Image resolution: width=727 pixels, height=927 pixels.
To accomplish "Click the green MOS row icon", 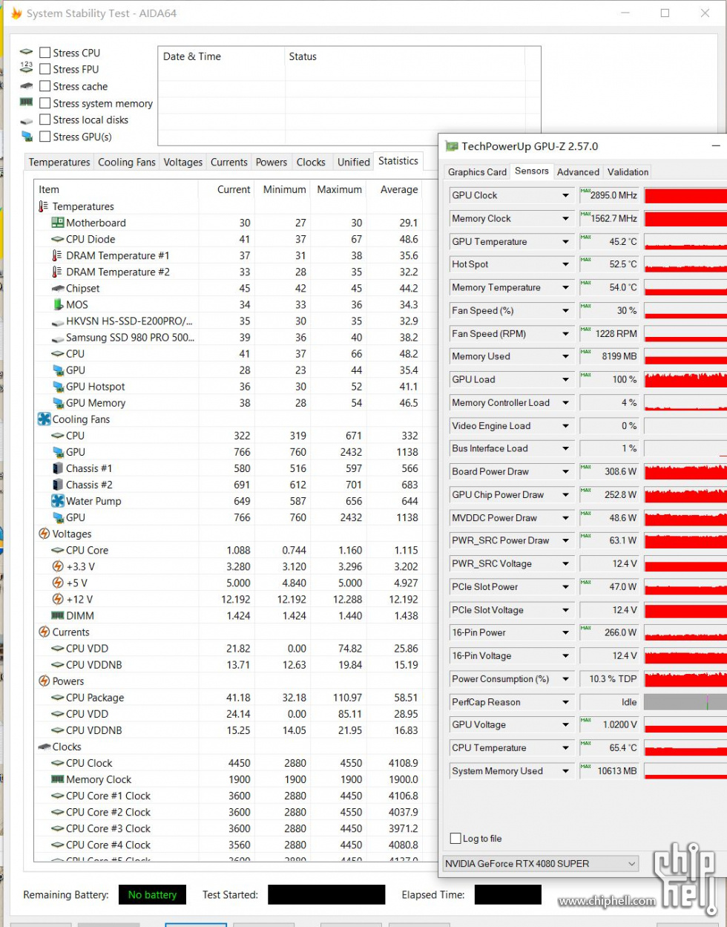I will tap(58, 304).
